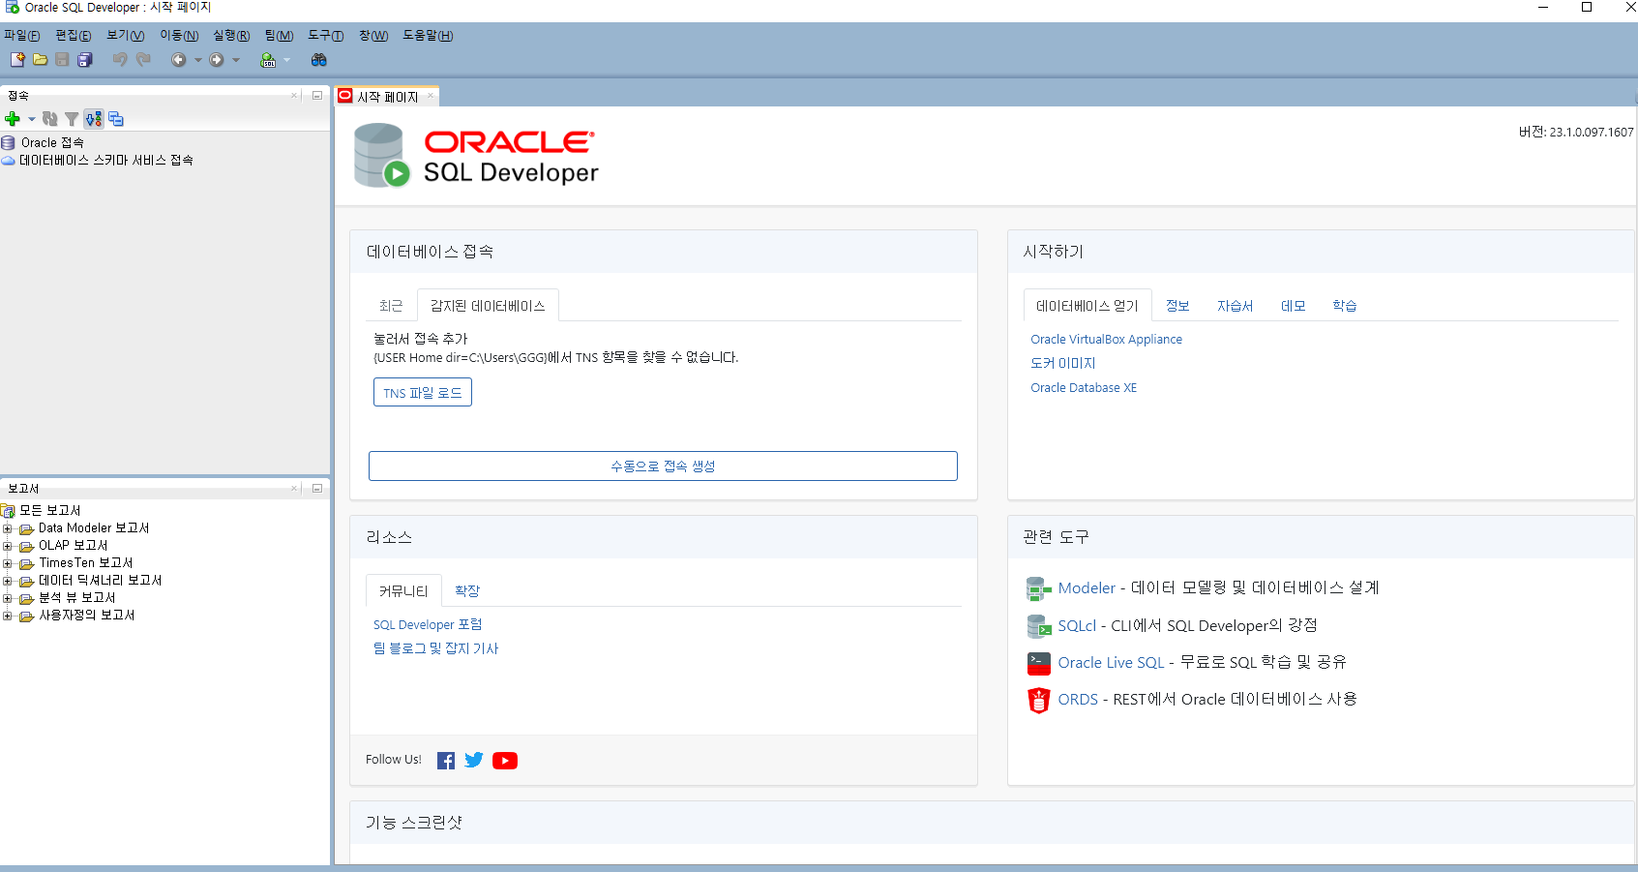Open the SQL Worksheet dropdown arrow

(287, 60)
